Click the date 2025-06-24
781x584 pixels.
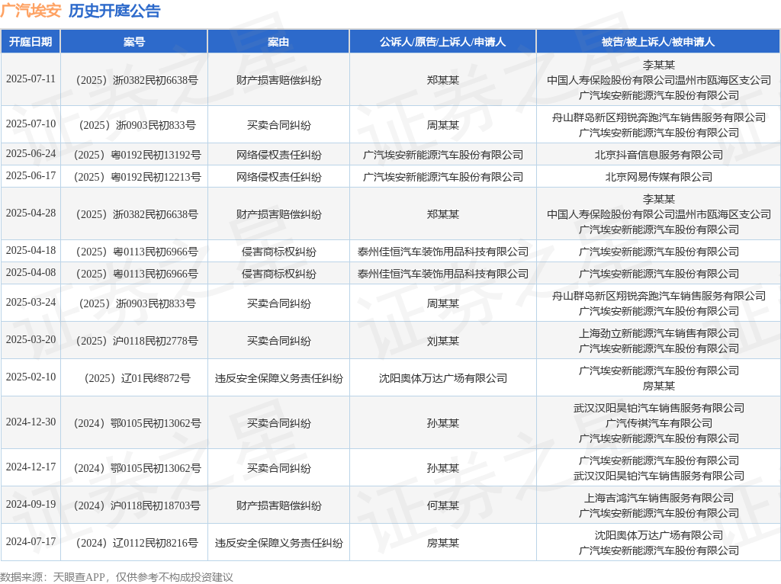(x=31, y=154)
